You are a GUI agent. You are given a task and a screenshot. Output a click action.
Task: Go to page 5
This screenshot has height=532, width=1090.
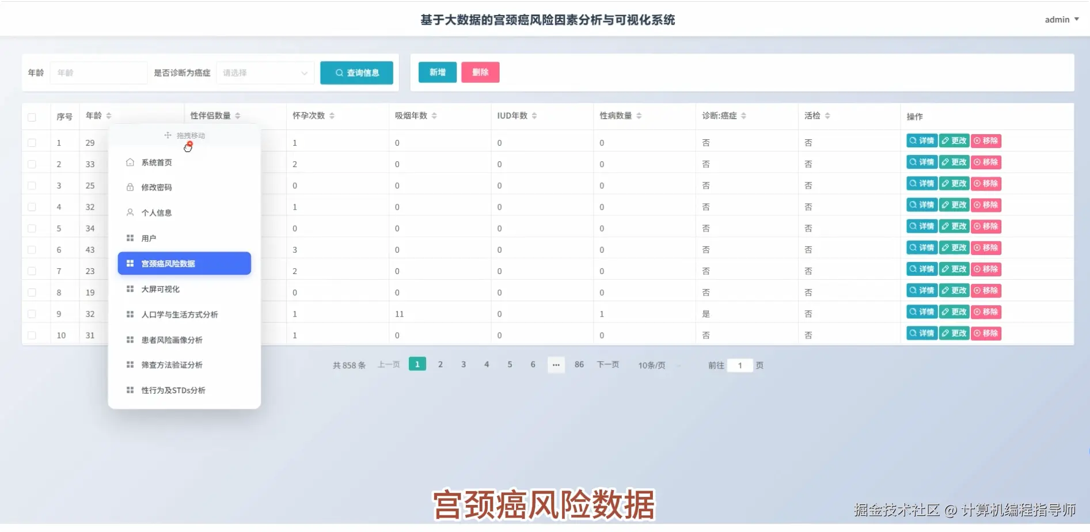click(510, 364)
